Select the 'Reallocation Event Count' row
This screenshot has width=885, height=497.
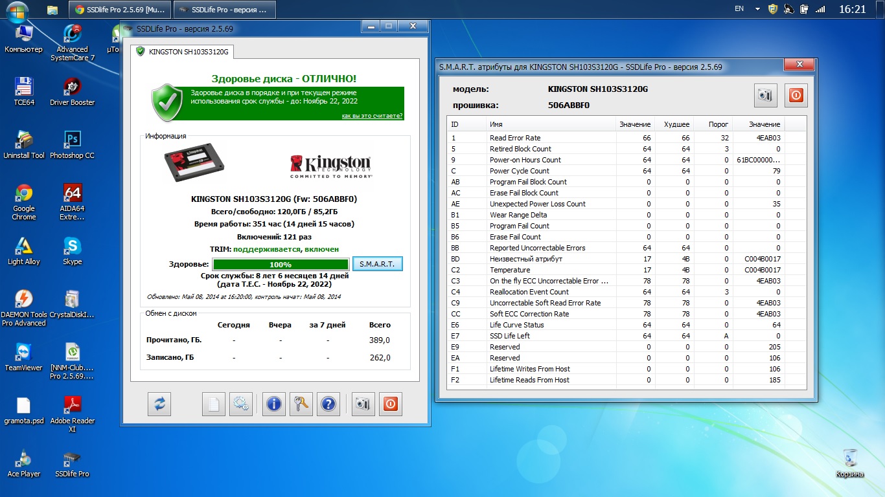(626, 292)
